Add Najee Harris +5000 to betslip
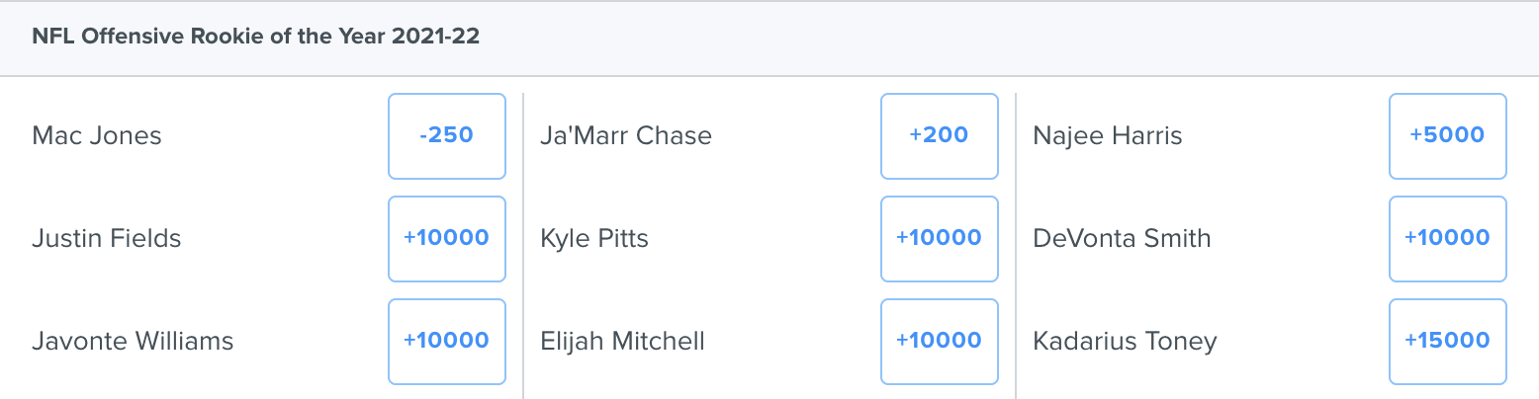The width and height of the screenshot is (1539, 399). [1448, 136]
